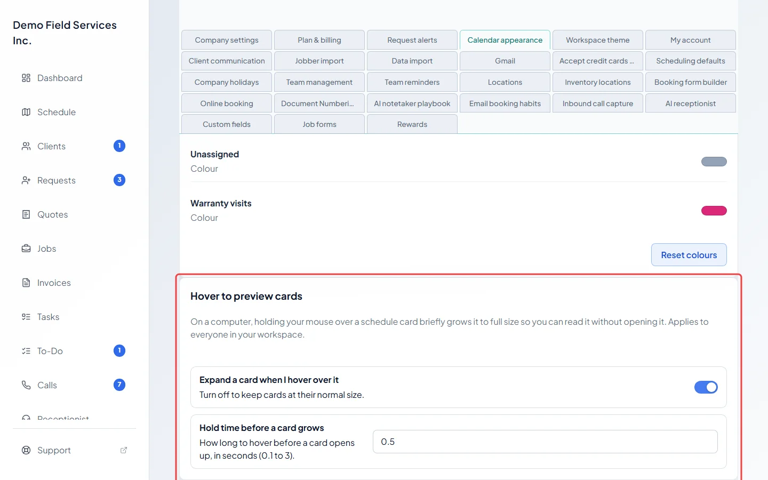Click the Calls phone icon

(x=26, y=385)
